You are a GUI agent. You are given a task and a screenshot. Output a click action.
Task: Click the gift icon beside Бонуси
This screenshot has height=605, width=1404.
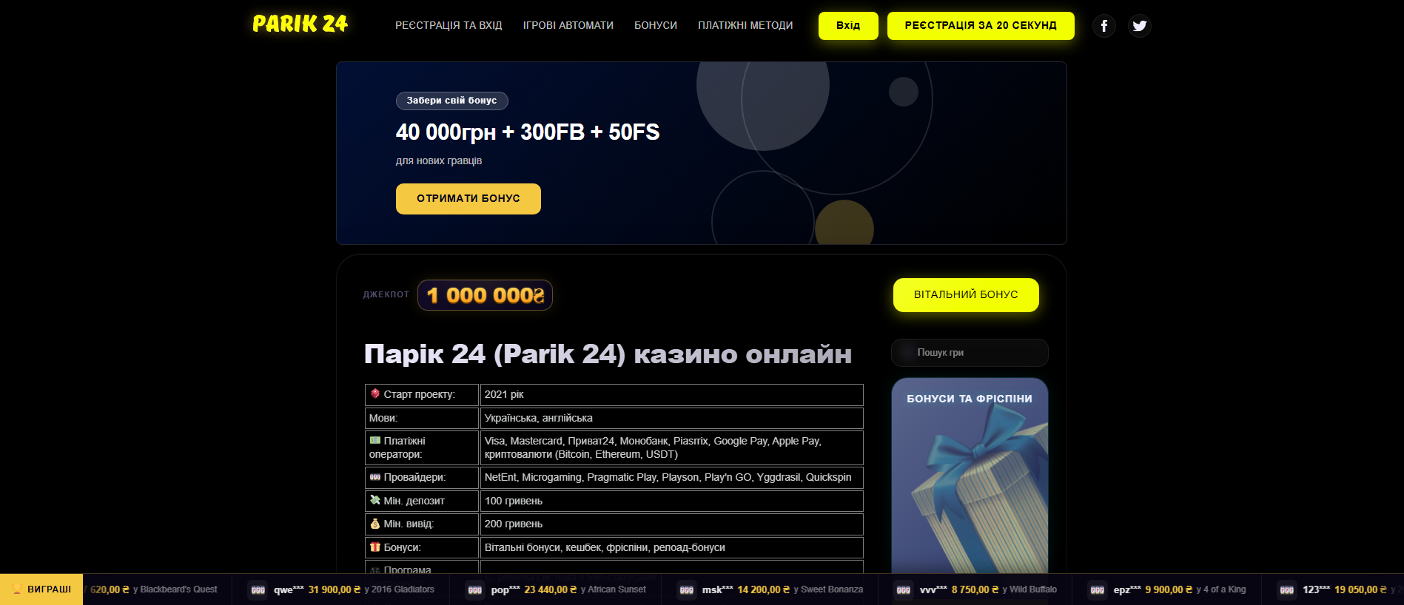pyautogui.click(x=375, y=547)
